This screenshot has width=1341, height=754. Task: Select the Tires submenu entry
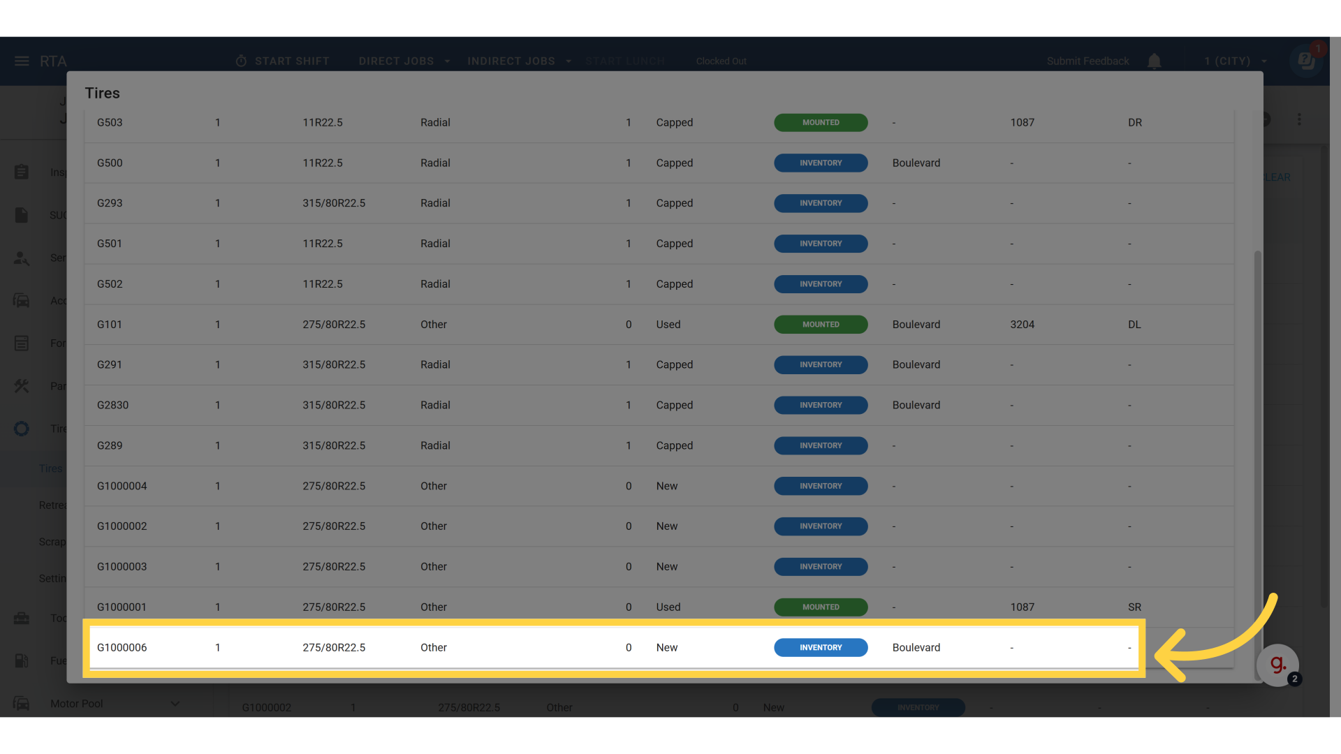point(50,468)
